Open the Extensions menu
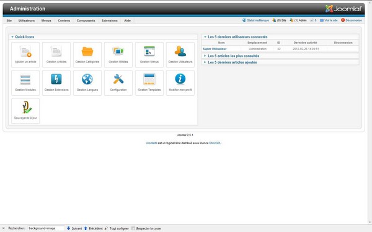 click(110, 20)
